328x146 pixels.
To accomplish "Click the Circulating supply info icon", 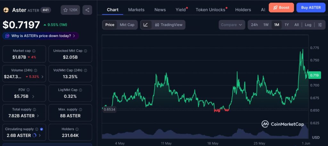I will click(37, 129).
